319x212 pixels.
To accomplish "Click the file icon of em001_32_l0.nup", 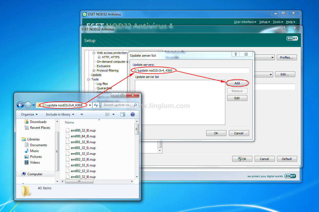I will click(x=67, y=142).
